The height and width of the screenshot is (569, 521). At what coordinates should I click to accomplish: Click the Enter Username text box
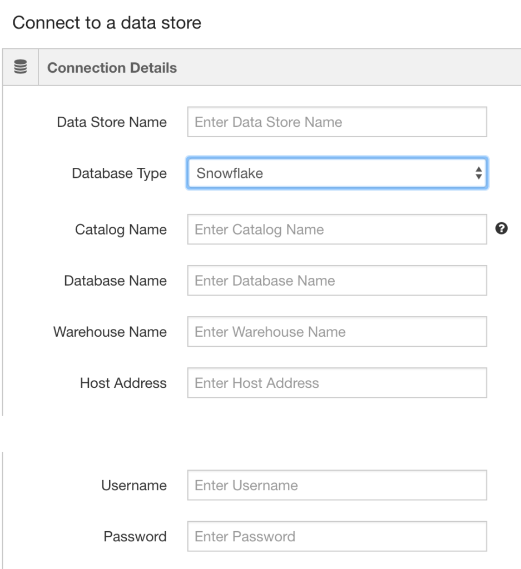pyautogui.click(x=338, y=485)
